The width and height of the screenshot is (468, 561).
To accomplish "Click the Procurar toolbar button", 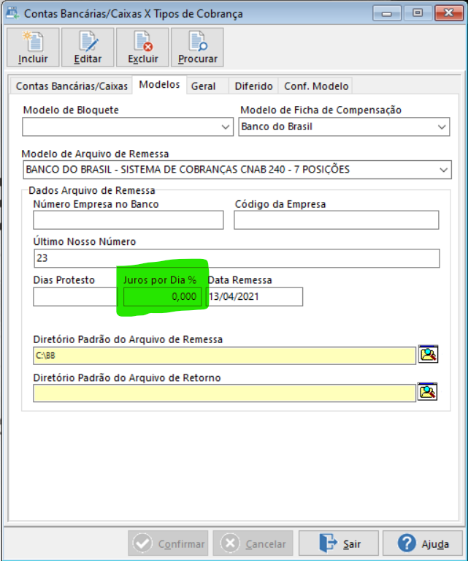I will tap(197, 48).
